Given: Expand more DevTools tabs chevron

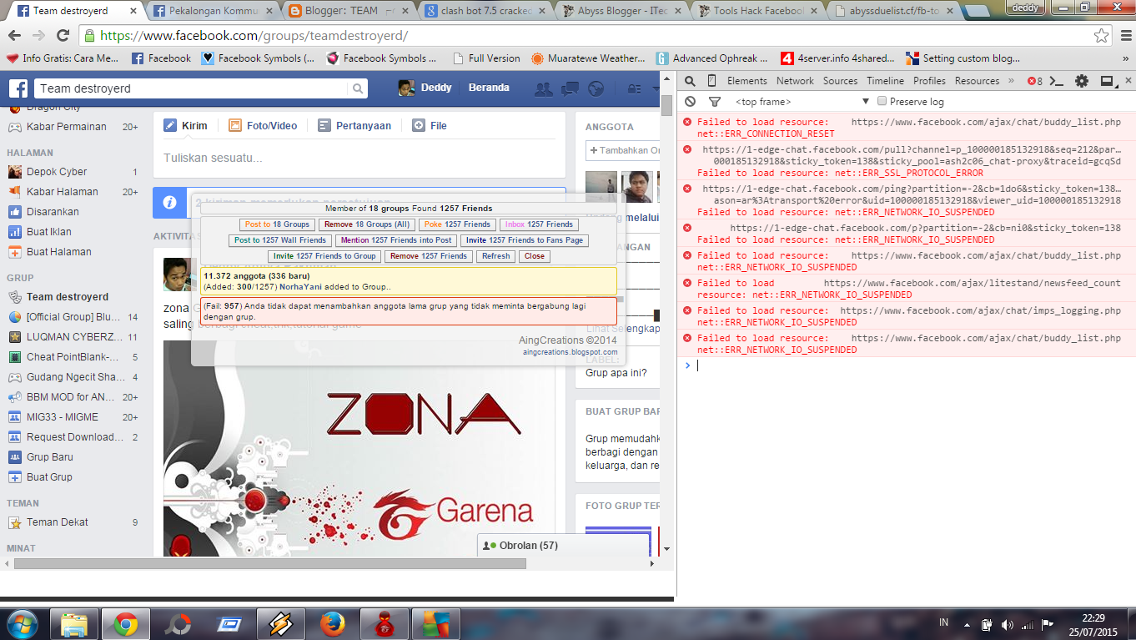Looking at the screenshot, I should tap(1012, 81).
